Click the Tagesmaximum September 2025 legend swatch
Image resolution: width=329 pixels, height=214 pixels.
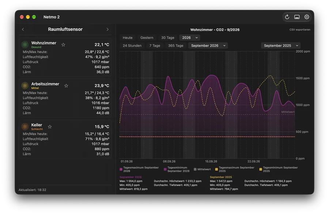tap(216, 169)
